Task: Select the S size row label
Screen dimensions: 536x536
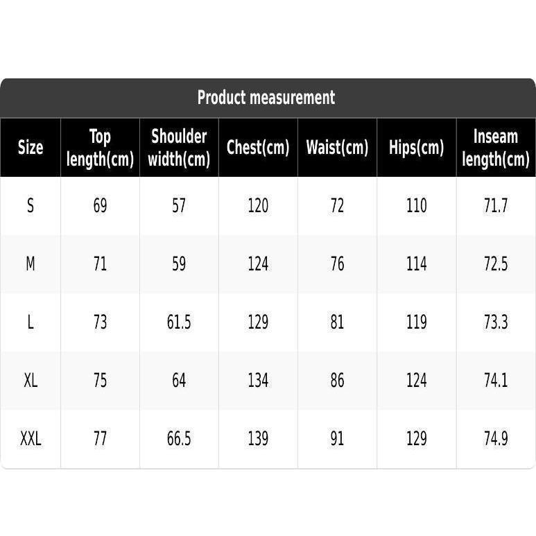Action: [x=31, y=206]
